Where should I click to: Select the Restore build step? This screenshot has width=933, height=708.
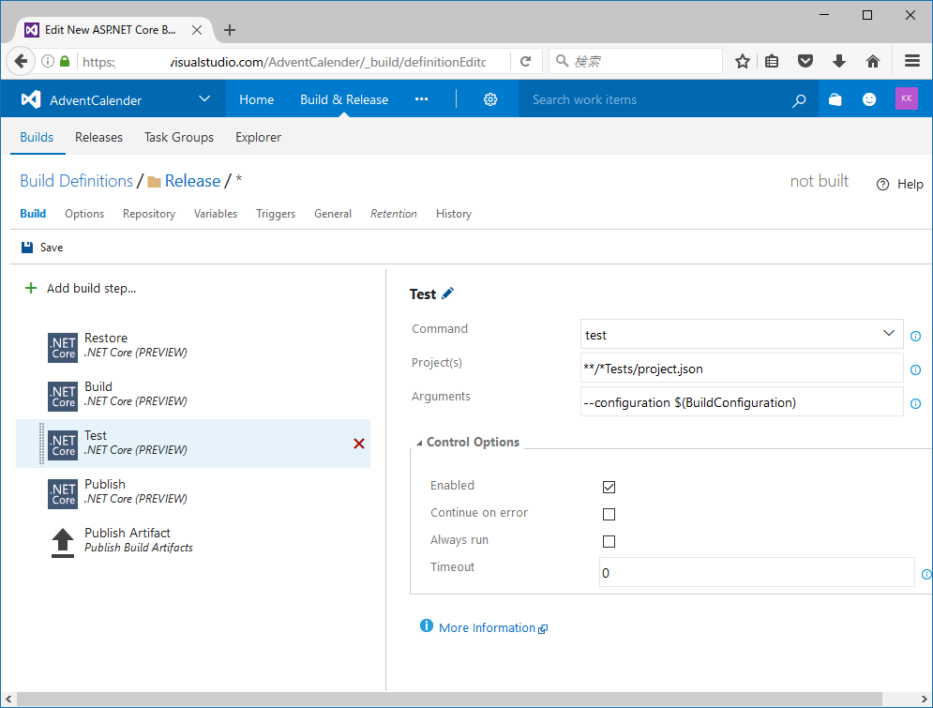193,346
